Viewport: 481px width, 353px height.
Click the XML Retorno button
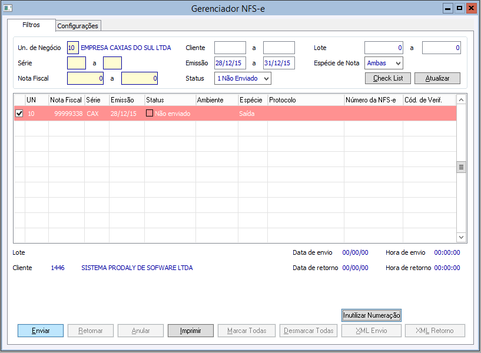pos(435,331)
